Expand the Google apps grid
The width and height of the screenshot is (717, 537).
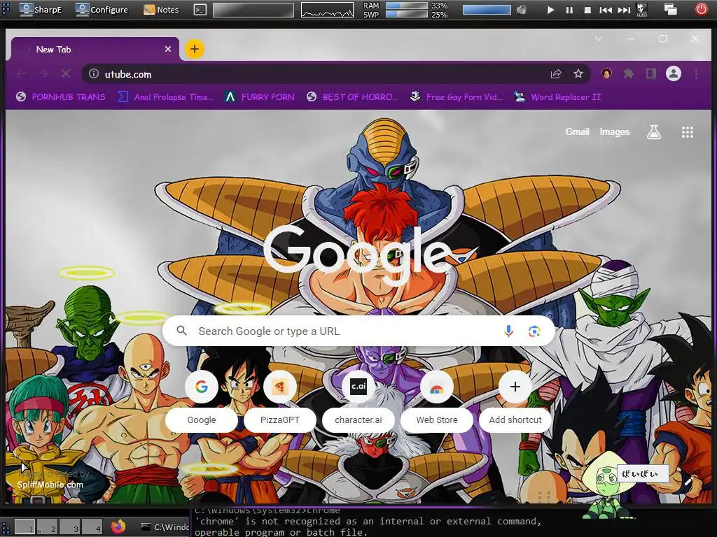click(688, 132)
